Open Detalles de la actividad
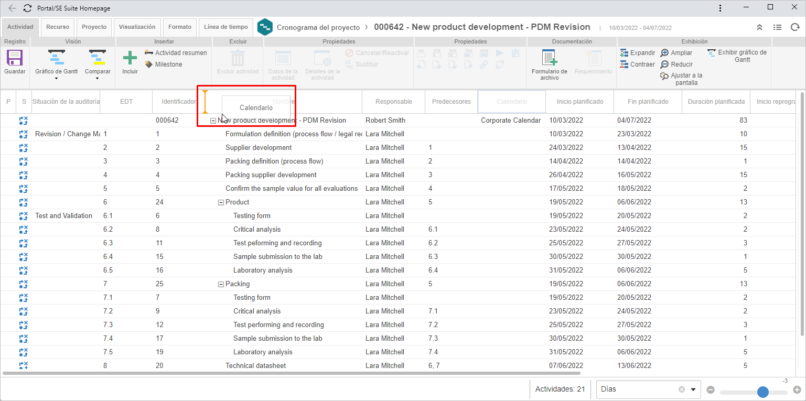The image size is (806, 401). pos(322,64)
